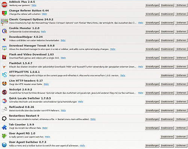
Task: Select the Tab Counter 1.9.9 title
Action: pyautogui.click(x=21, y=124)
